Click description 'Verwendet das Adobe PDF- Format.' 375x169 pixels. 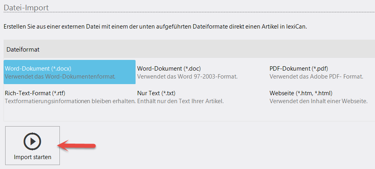tap(316, 77)
